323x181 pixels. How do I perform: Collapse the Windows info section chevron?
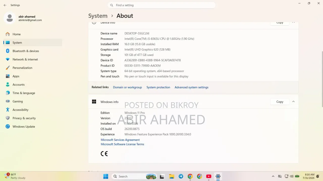coord(293,102)
